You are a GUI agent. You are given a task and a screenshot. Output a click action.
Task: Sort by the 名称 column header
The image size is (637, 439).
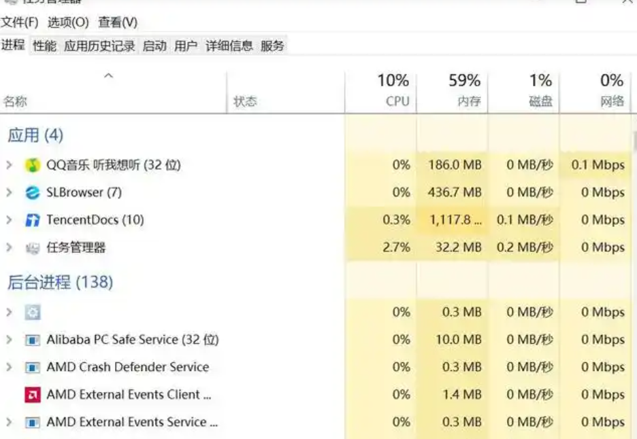click(x=113, y=92)
